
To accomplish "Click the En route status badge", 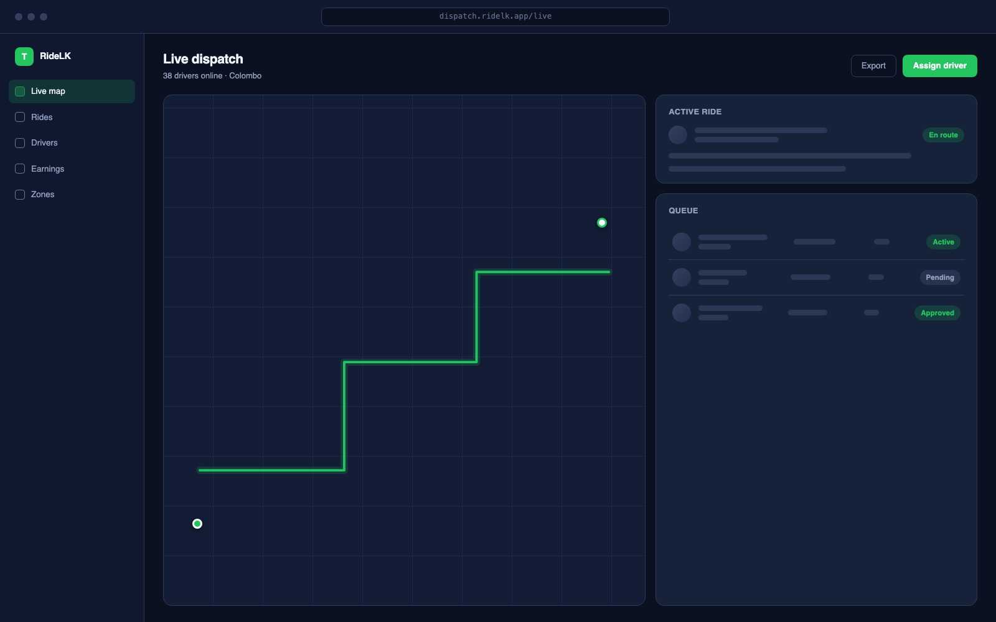I will point(943,135).
